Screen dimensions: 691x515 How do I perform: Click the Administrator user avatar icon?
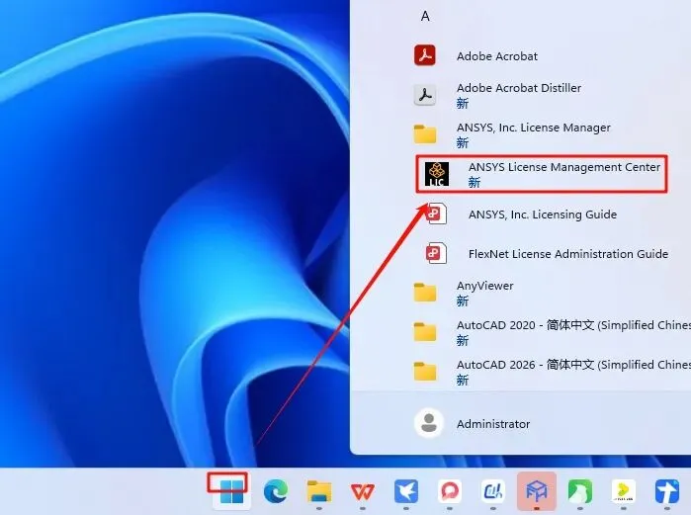point(428,423)
